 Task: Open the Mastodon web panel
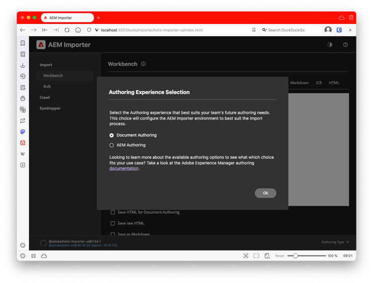(22, 132)
